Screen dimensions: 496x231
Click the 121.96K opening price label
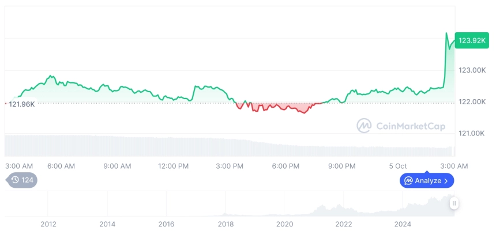[x=22, y=104]
